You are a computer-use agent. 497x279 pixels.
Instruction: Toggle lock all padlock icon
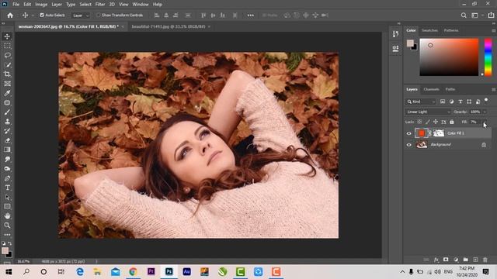coord(452,122)
